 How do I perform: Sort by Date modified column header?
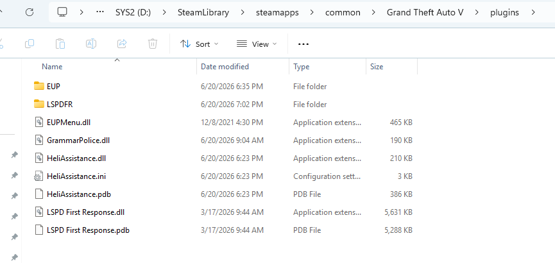point(225,67)
